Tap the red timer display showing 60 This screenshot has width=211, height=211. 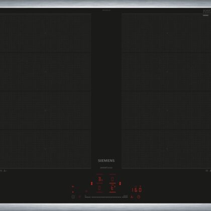[x=137, y=190]
